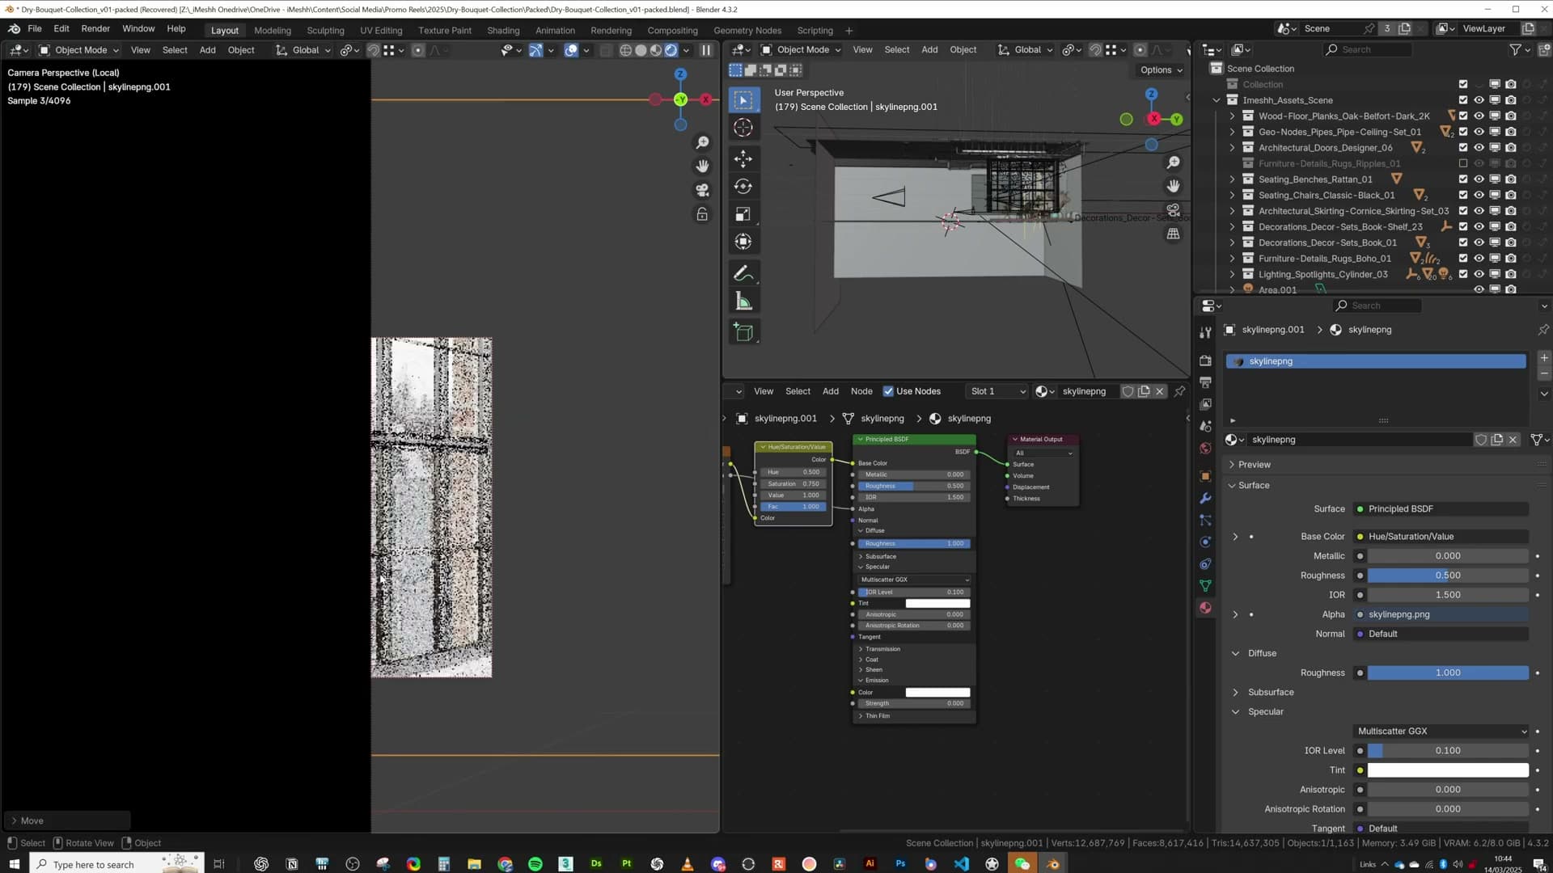This screenshot has width=1553, height=873.
Task: Choose the Measure tool
Action: [743, 302]
